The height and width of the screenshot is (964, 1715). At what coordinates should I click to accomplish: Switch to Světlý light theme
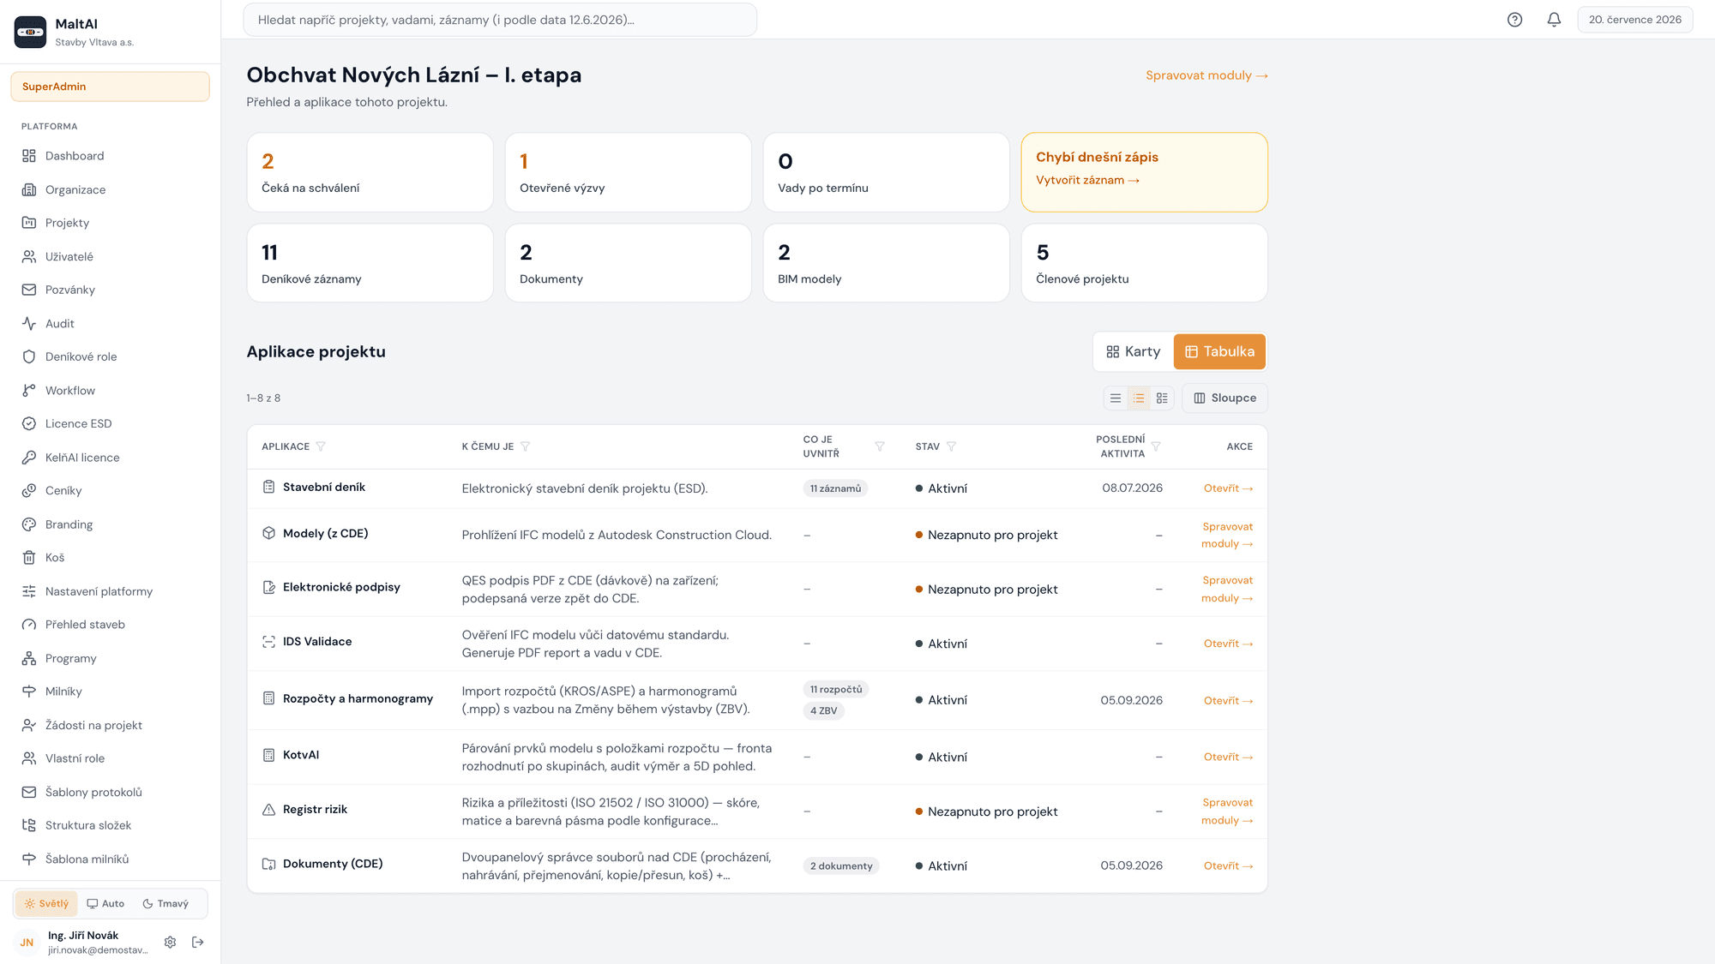(46, 903)
